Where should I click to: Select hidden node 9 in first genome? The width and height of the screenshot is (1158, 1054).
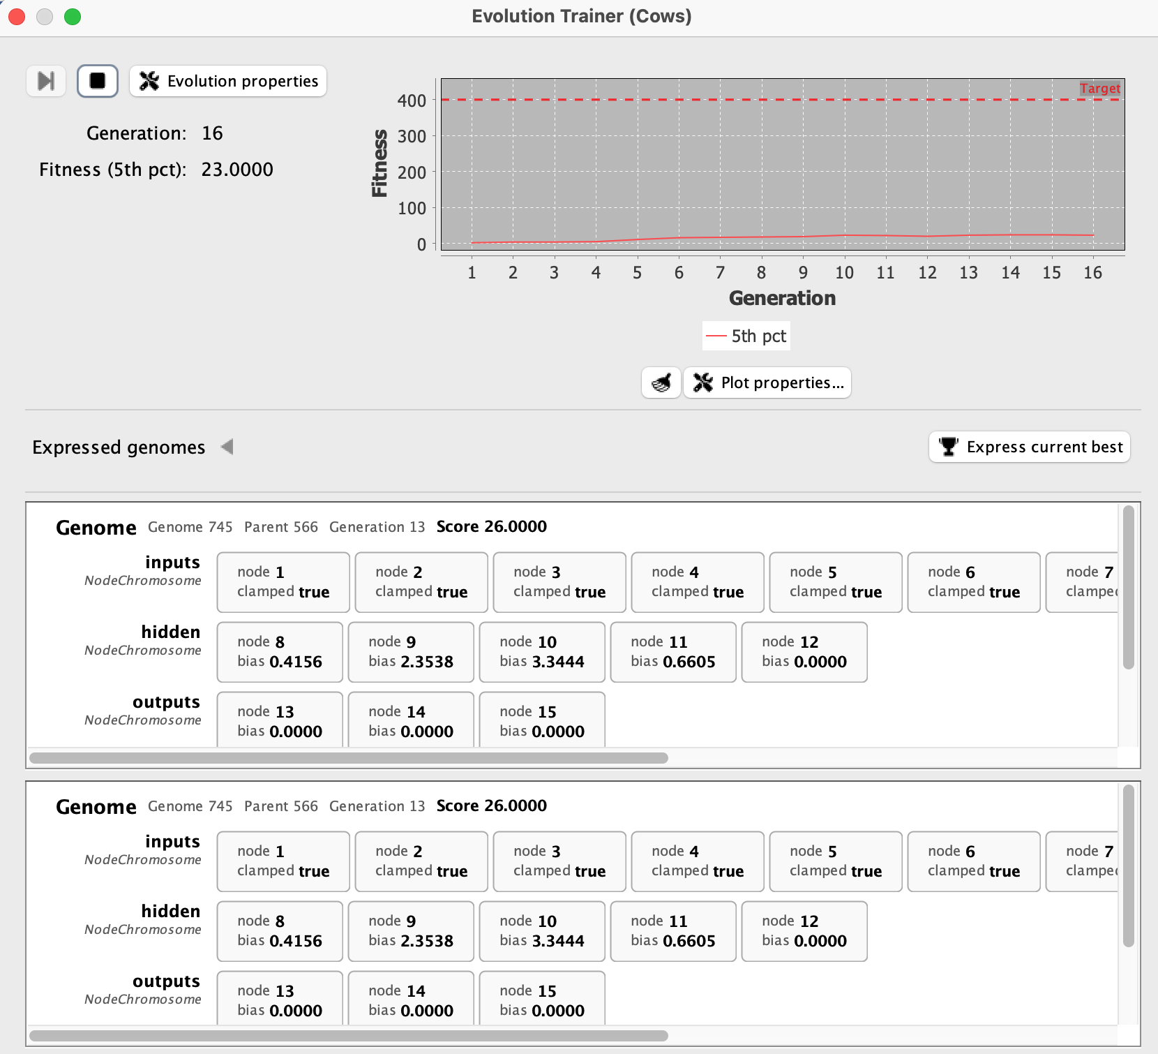(411, 652)
